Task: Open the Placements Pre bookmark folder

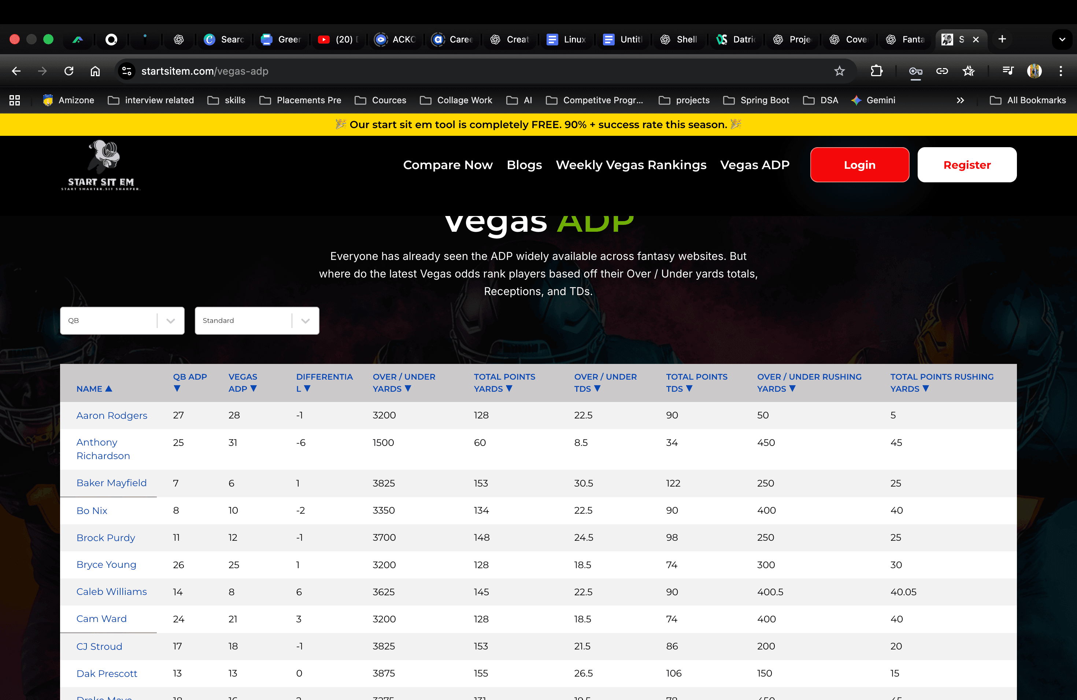Action: click(300, 100)
